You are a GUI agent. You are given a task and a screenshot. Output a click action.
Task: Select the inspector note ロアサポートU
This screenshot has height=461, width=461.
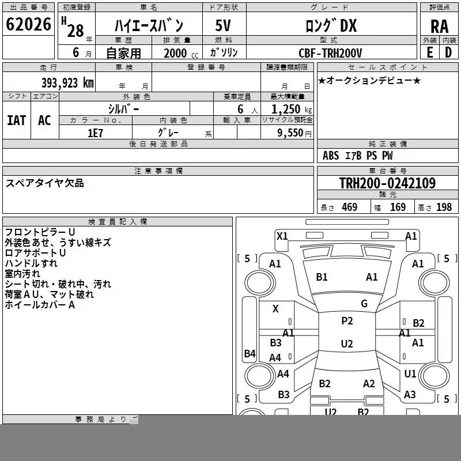[x=35, y=252]
